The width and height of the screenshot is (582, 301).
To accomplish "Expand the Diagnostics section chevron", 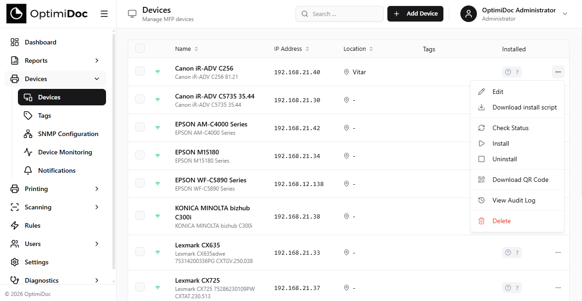I will pos(97,280).
